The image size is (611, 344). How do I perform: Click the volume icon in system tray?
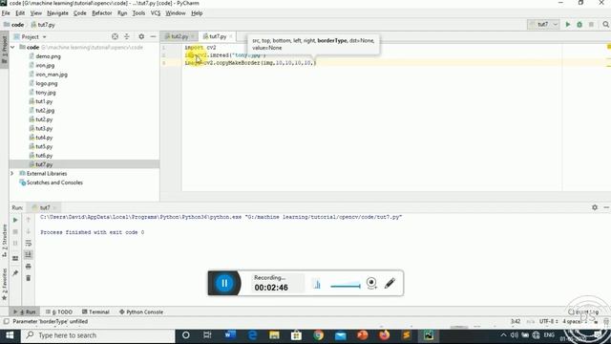click(x=515, y=334)
